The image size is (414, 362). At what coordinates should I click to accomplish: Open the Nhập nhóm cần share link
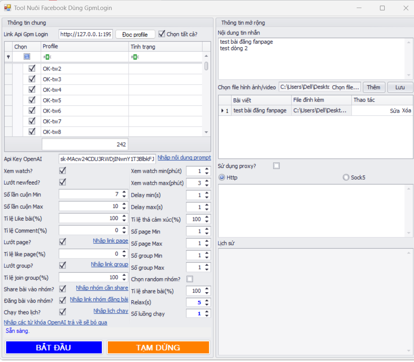102,287
